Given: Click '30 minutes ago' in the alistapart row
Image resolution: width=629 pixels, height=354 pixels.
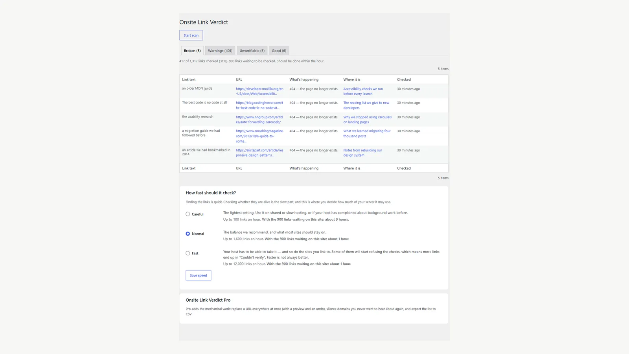Looking at the screenshot, I should 408,150.
